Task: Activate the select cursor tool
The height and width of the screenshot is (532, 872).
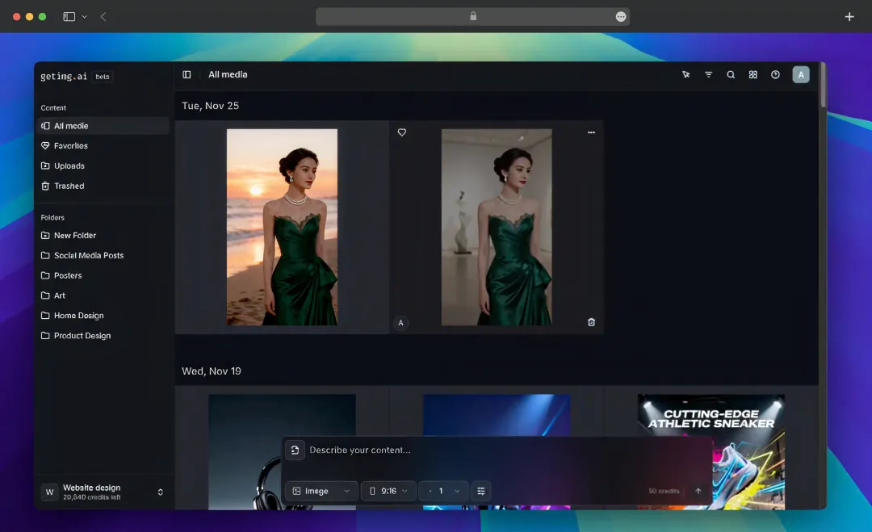Action: click(686, 74)
